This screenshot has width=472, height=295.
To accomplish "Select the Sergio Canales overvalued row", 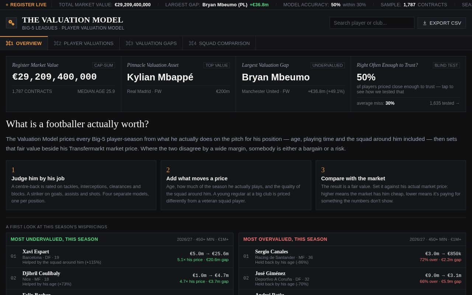I will click(x=352, y=257).
